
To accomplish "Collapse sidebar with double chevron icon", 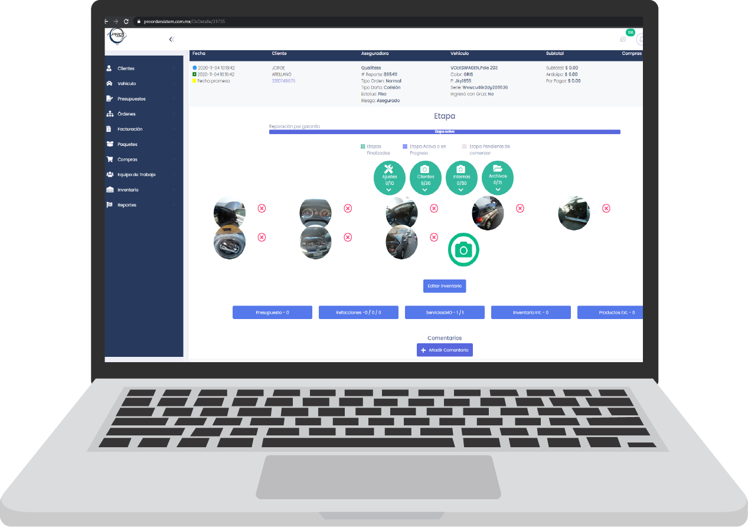I will pyautogui.click(x=171, y=40).
